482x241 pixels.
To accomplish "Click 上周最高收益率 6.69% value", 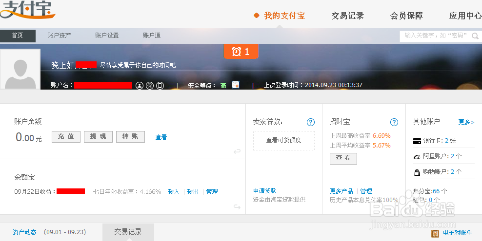I will [x=382, y=135].
